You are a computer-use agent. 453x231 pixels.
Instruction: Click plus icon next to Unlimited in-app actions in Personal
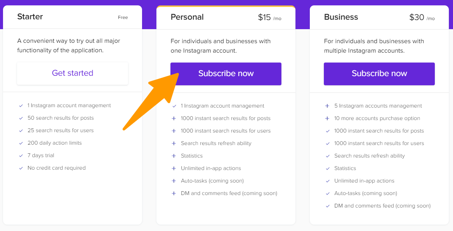[x=174, y=168]
